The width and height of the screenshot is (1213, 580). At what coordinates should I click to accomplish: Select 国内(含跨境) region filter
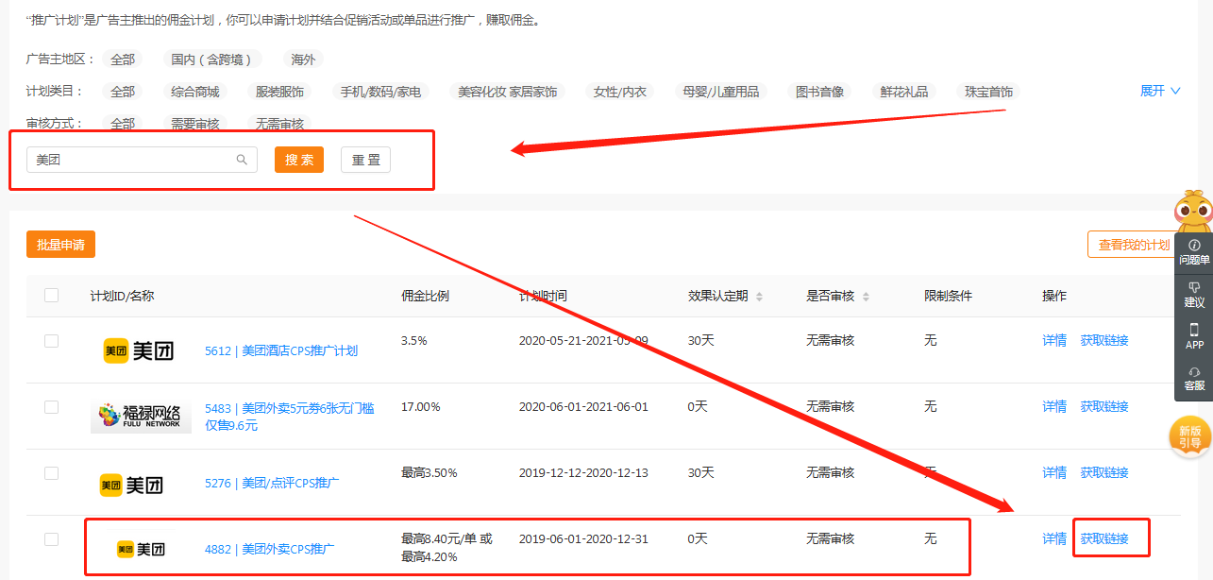click(x=211, y=60)
